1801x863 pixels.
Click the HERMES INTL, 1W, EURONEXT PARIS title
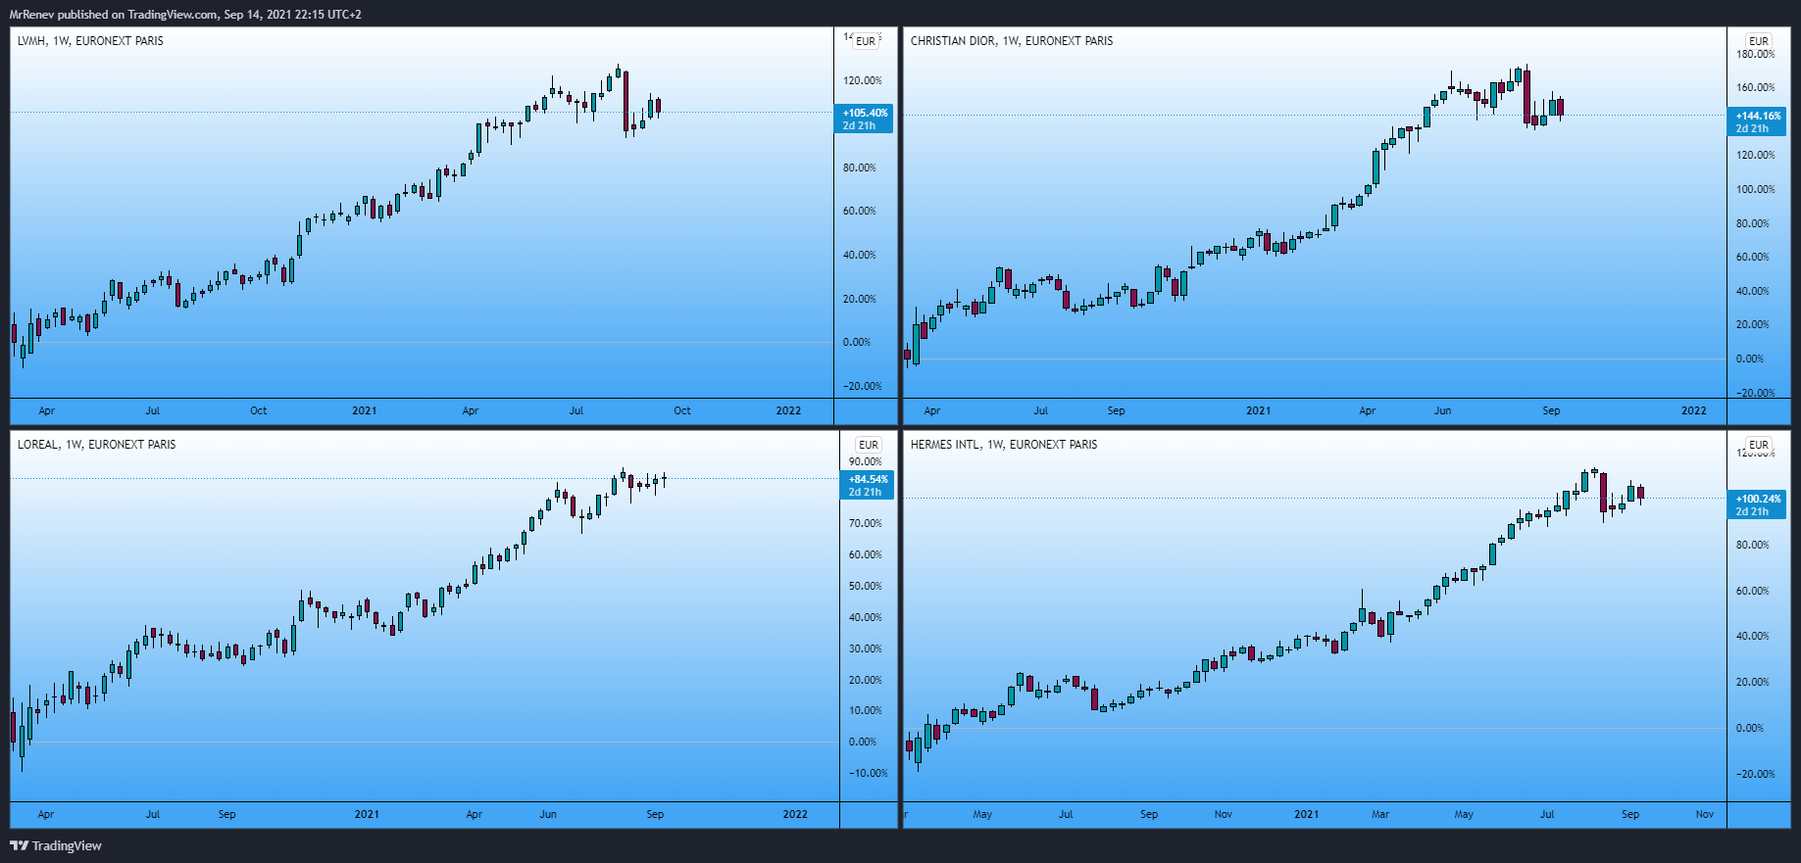[x=1004, y=445]
